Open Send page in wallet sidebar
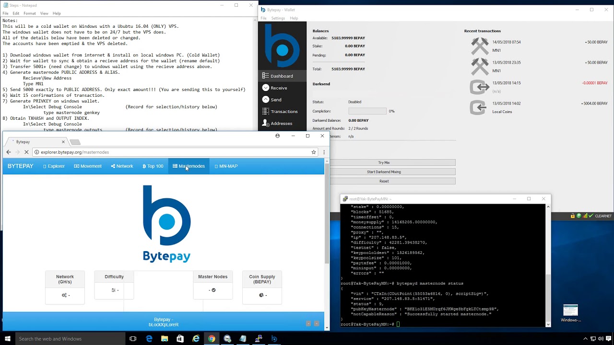Viewport: 614px width, 345px height. (282, 100)
